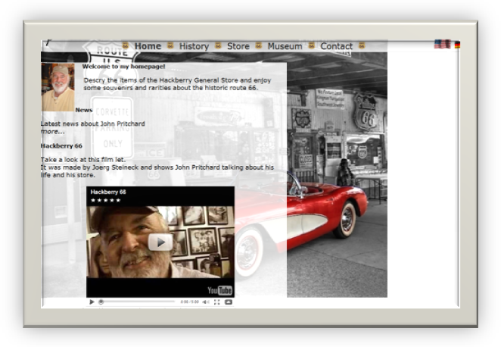Open the Contact page
501x347 pixels.
336,46
